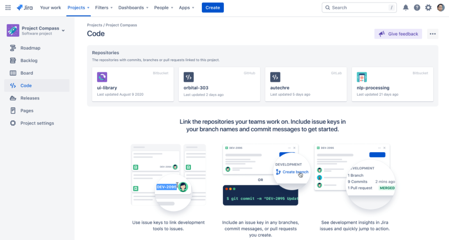Open Project settings in the sidebar
This screenshot has width=449, height=240.
coord(37,123)
